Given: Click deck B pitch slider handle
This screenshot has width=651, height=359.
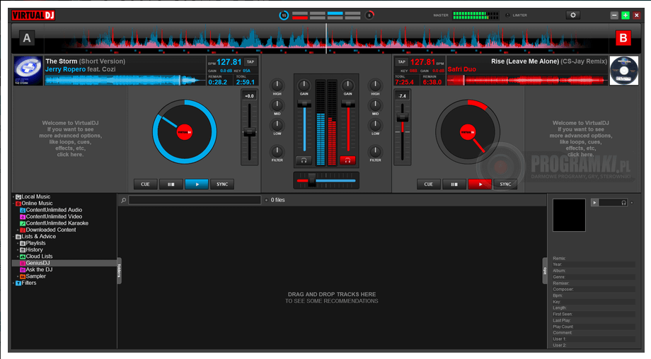Looking at the screenshot, I should pos(403,118).
